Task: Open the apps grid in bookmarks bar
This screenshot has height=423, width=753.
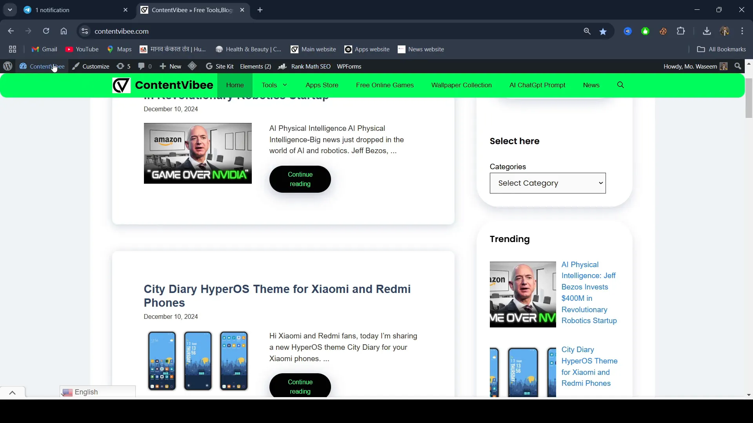Action: (13, 49)
